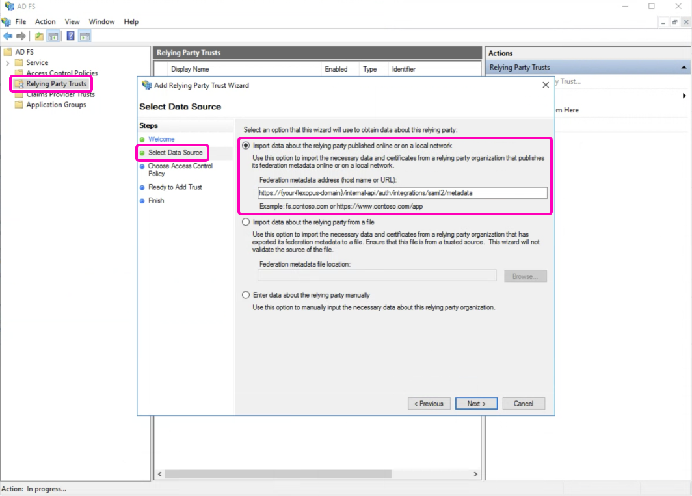This screenshot has width=692, height=496.
Task: Select 'Enter data about relying party manually'
Action: click(x=246, y=295)
